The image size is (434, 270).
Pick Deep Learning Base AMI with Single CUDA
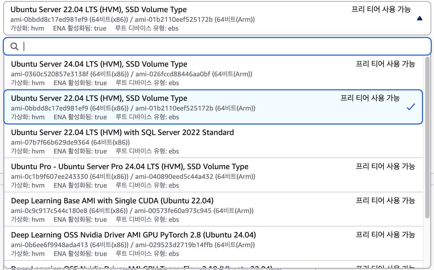pyautogui.click(x=112, y=201)
